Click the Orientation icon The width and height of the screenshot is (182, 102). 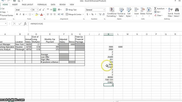click(59, 10)
